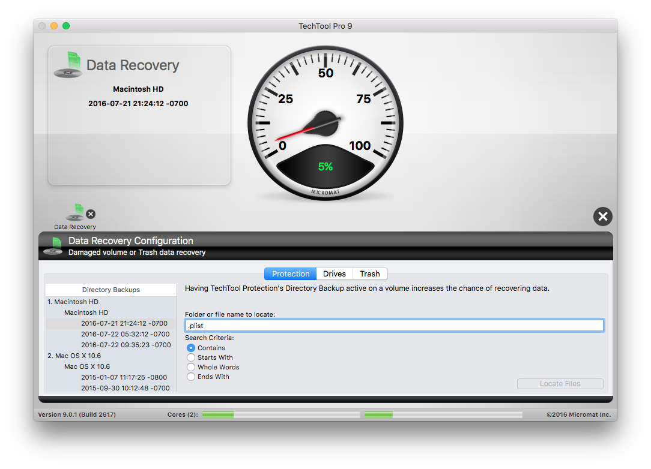This screenshot has width=651, height=469.
Task: Remove Data Recovery from the queue with the small x
Action: click(x=91, y=214)
